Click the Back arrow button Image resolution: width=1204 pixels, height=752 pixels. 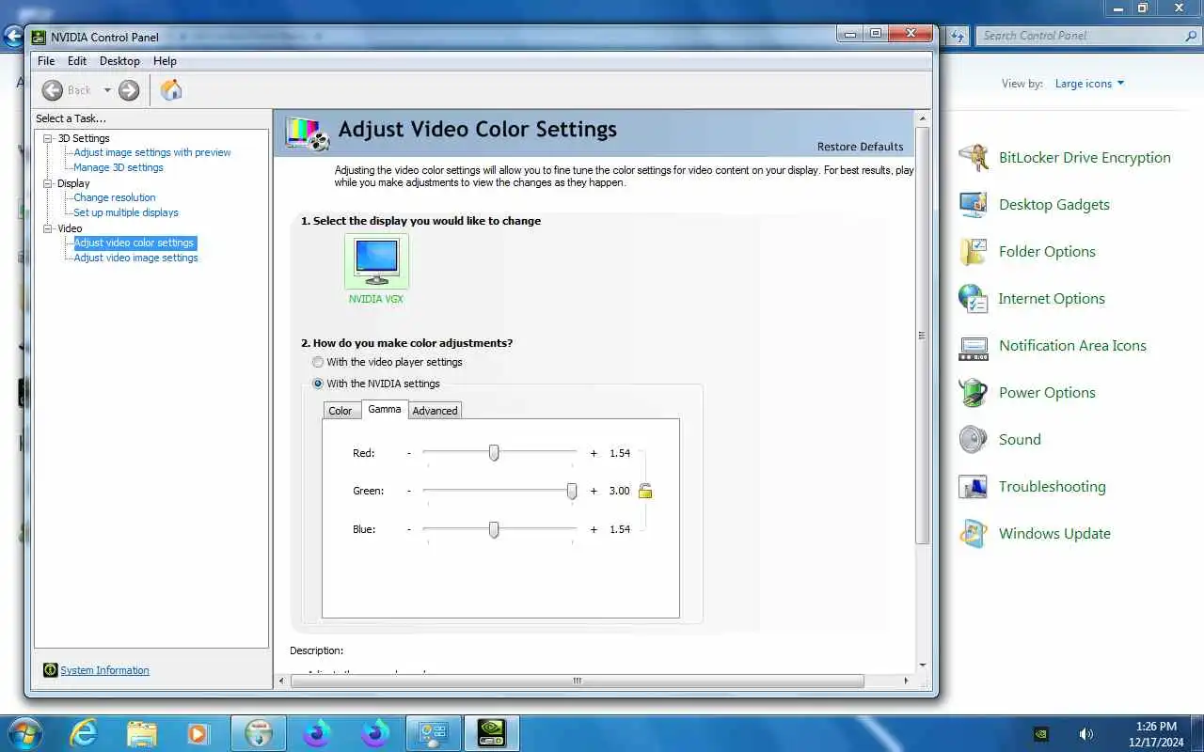[53, 90]
